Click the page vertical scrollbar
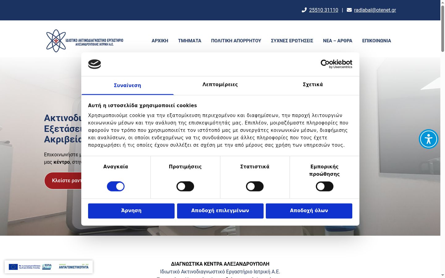This screenshot has height=278, width=445. coord(443,28)
